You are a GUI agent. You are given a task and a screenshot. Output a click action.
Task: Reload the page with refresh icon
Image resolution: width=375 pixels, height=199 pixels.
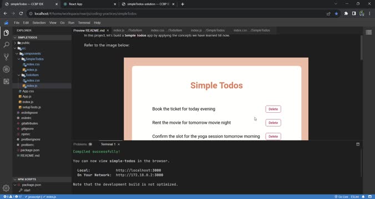pos(21,14)
